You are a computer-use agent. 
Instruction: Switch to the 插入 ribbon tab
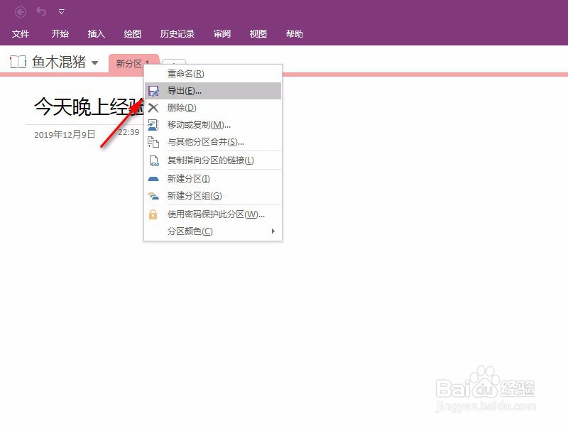click(x=97, y=34)
